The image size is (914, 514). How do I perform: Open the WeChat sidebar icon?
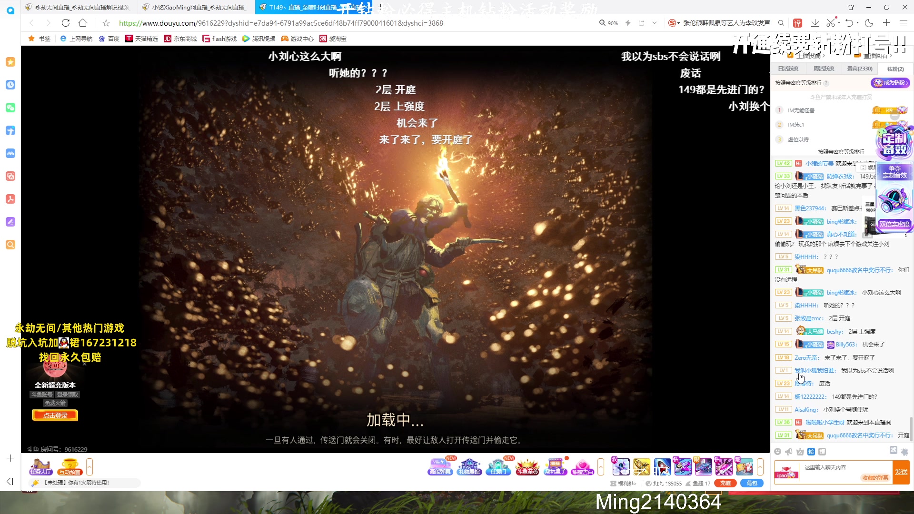[10, 108]
